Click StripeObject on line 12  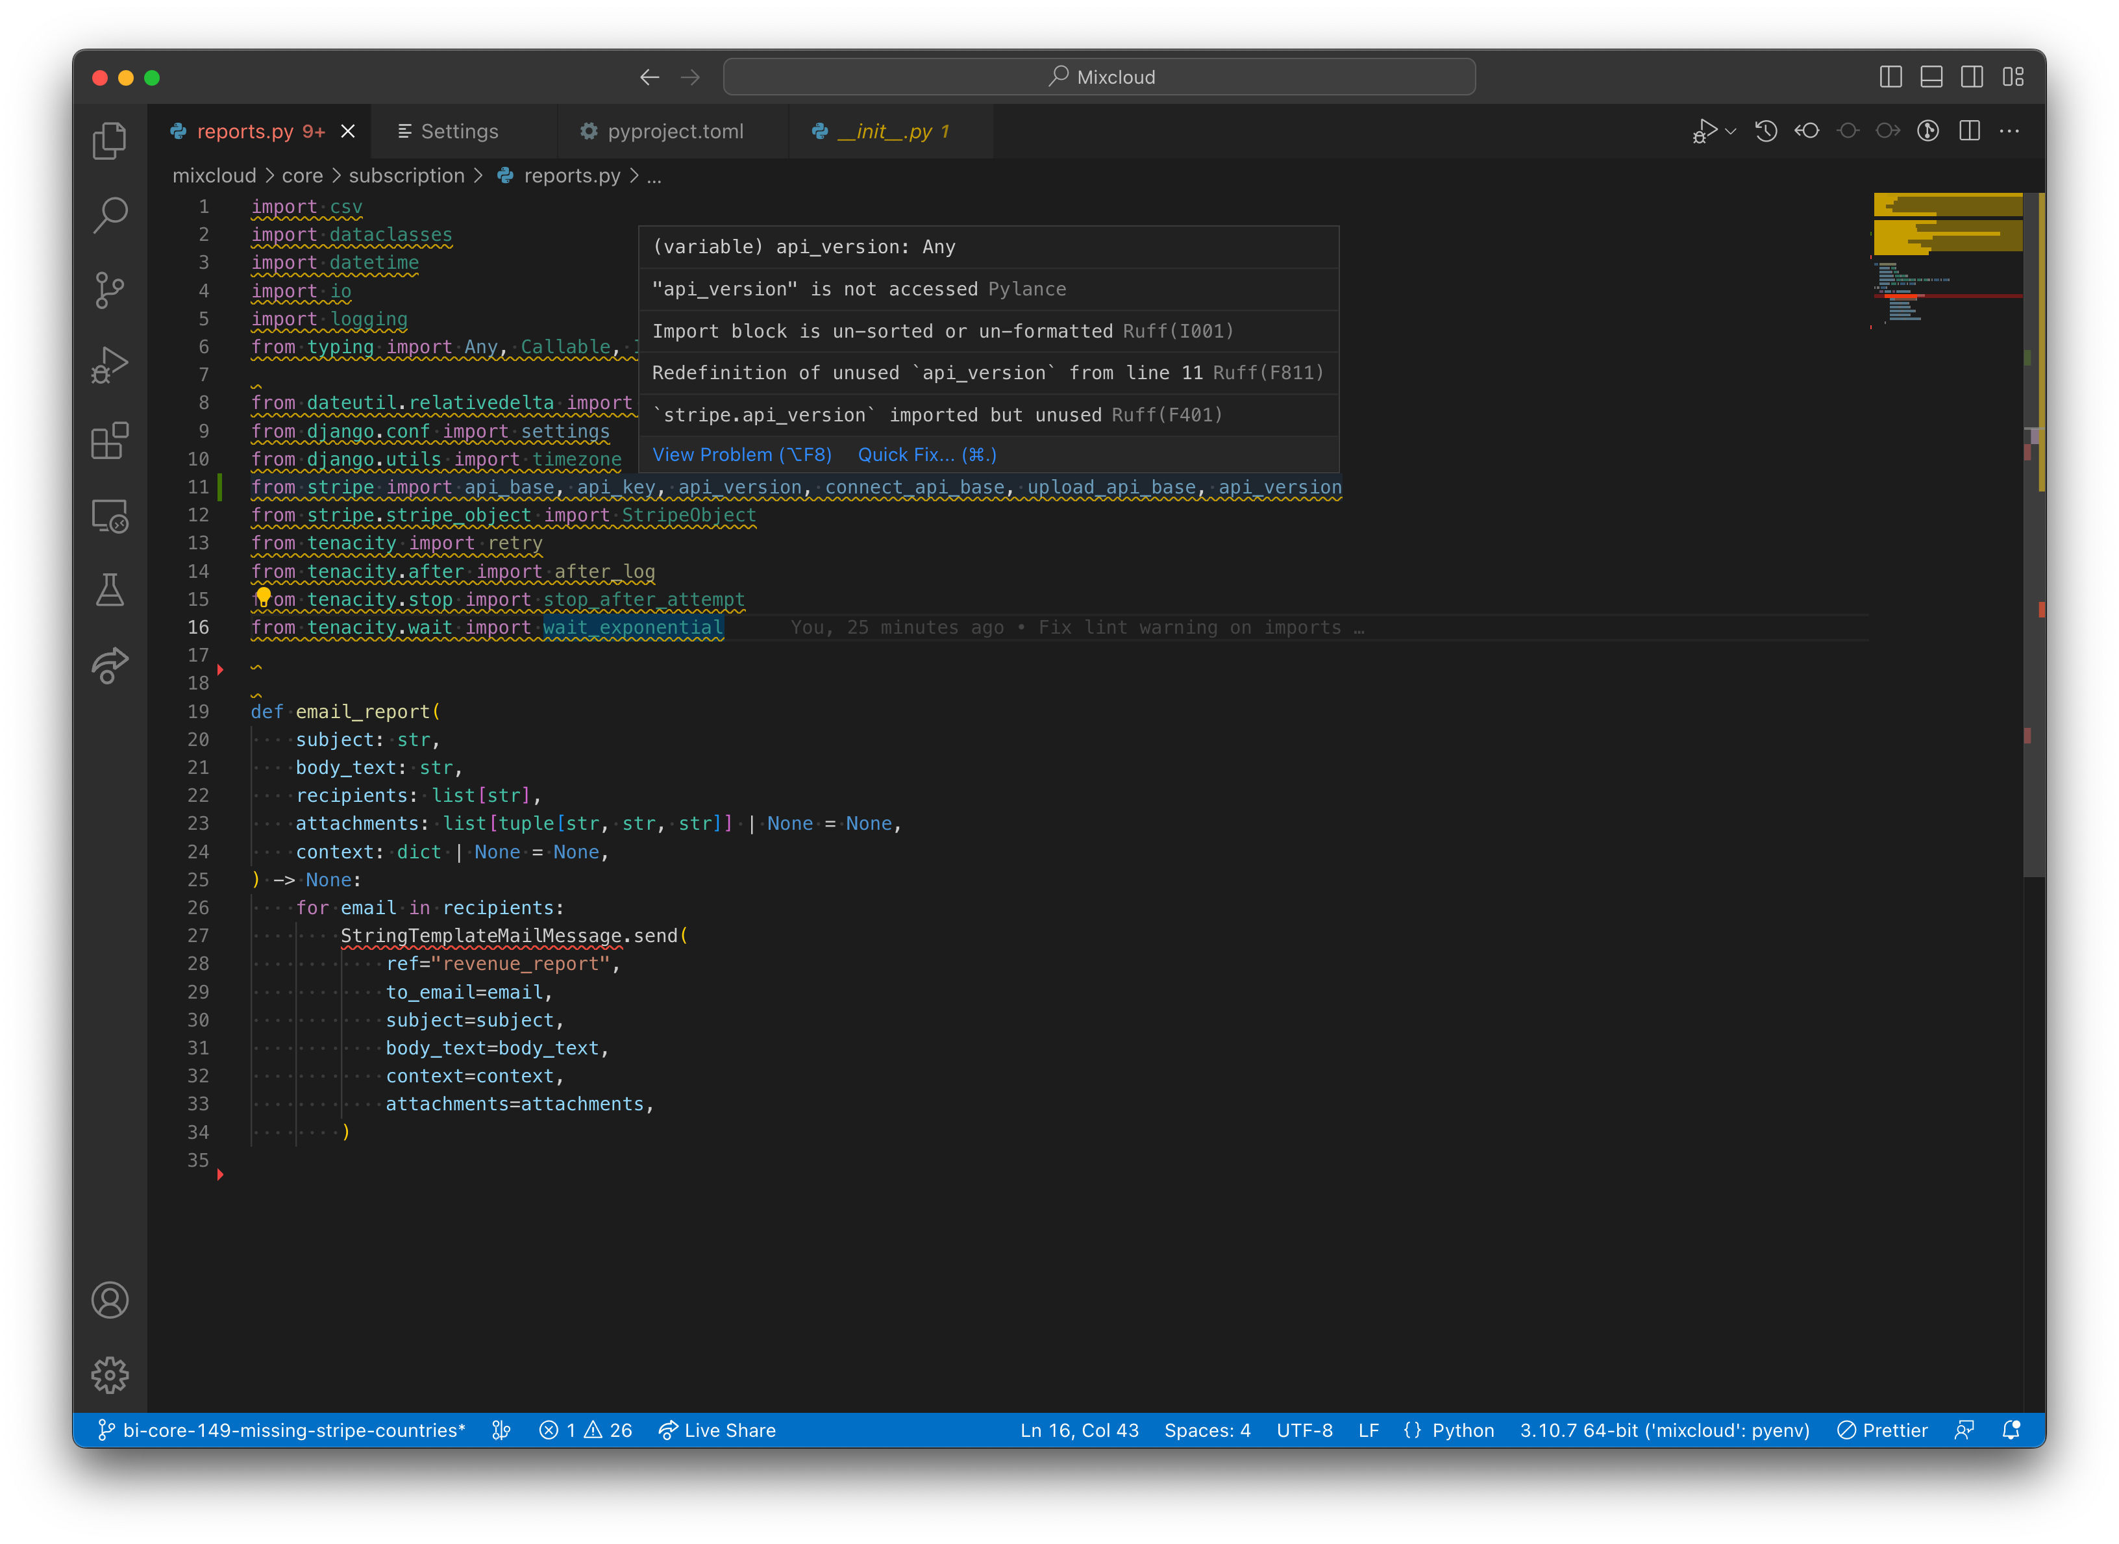(x=689, y=515)
